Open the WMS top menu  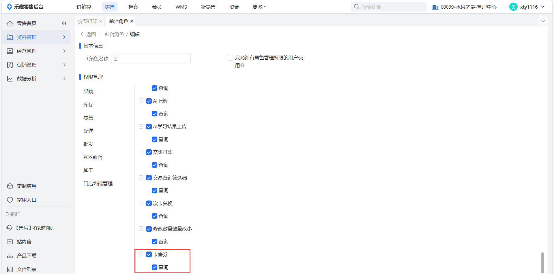(181, 7)
